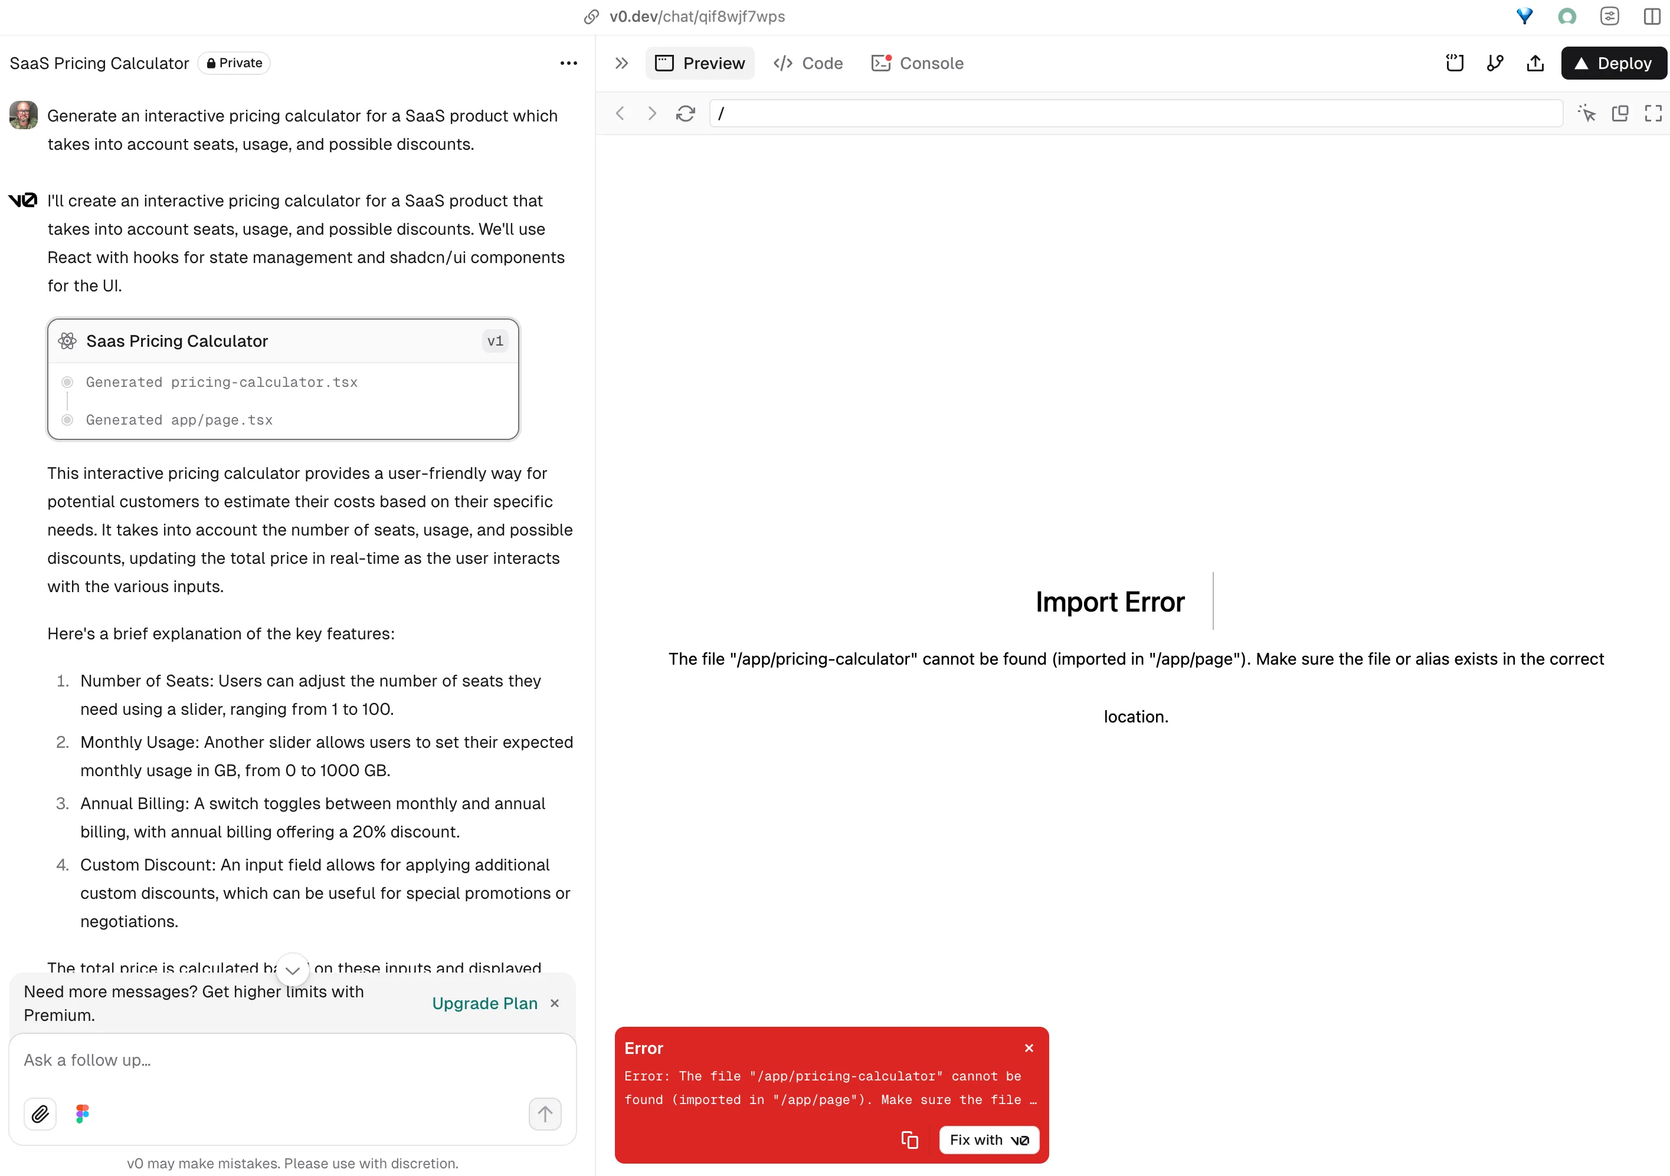Open the three-dot more options menu
Image resolution: width=1670 pixels, height=1176 pixels.
tap(570, 63)
